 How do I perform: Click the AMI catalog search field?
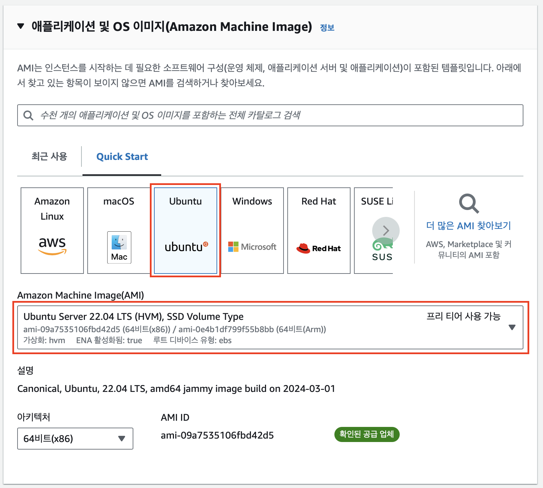[x=270, y=115]
